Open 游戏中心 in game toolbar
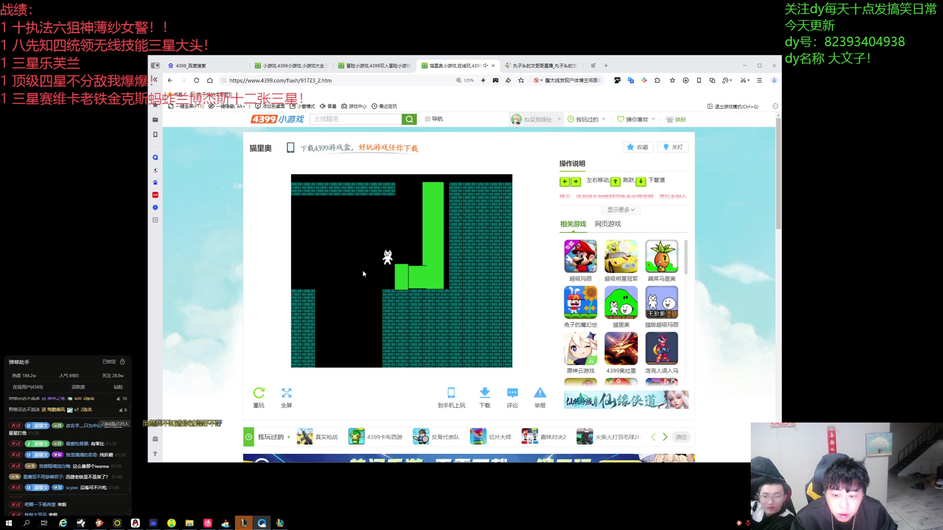Image resolution: width=943 pixels, height=530 pixels. pos(354,106)
